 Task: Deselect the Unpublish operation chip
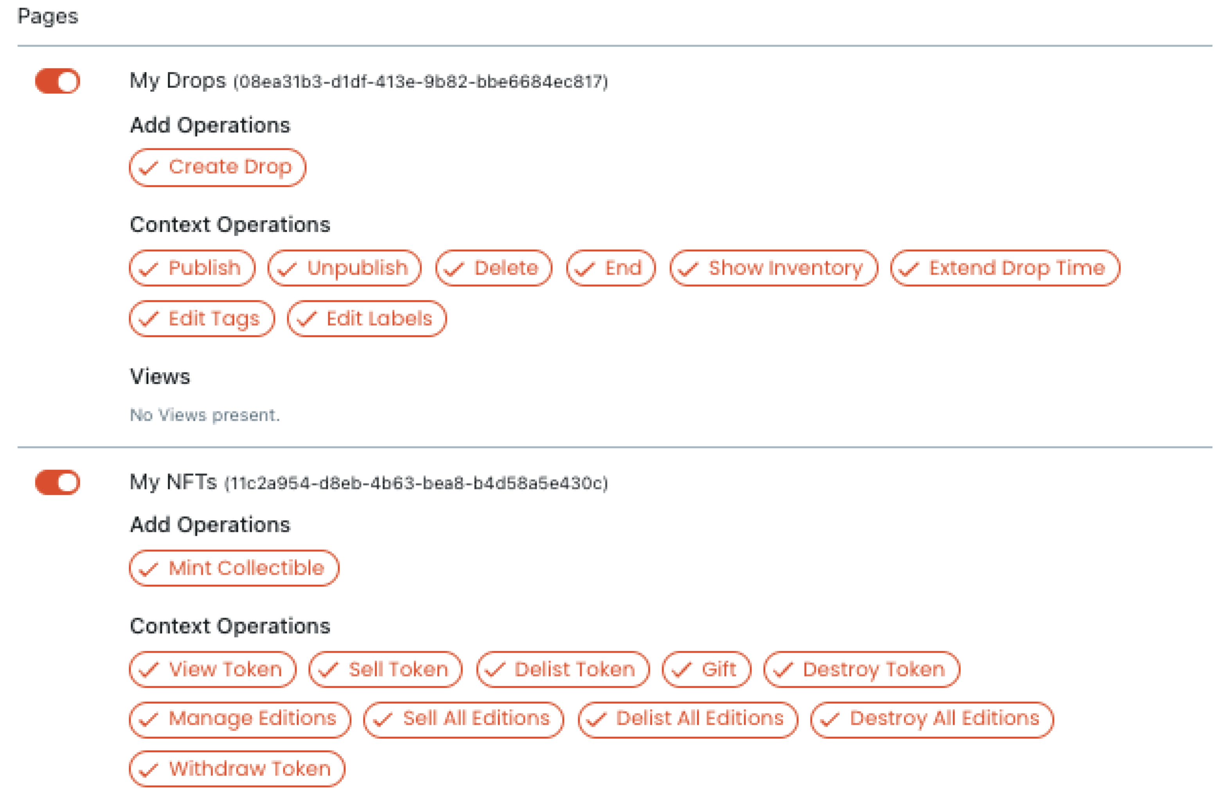click(345, 267)
